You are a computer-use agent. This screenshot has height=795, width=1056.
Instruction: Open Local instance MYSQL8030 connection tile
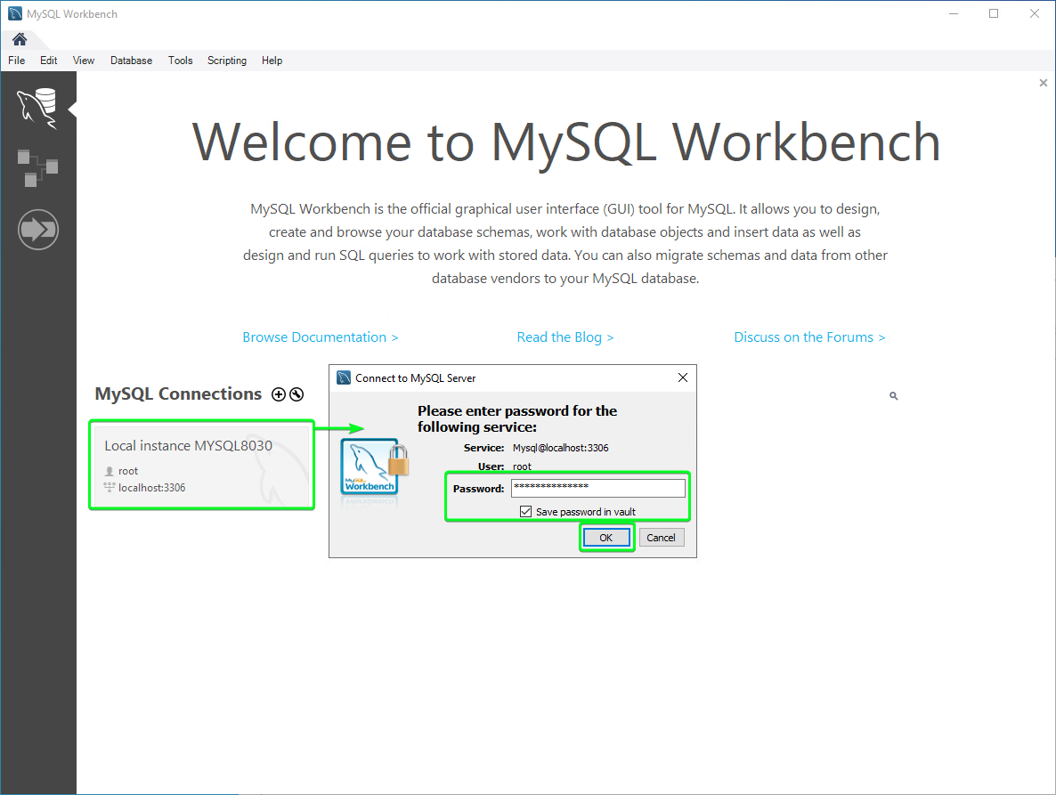coord(202,465)
